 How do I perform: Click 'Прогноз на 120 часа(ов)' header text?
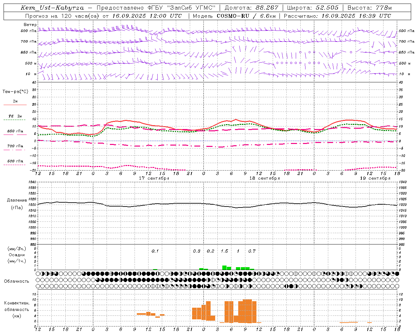point(63,16)
